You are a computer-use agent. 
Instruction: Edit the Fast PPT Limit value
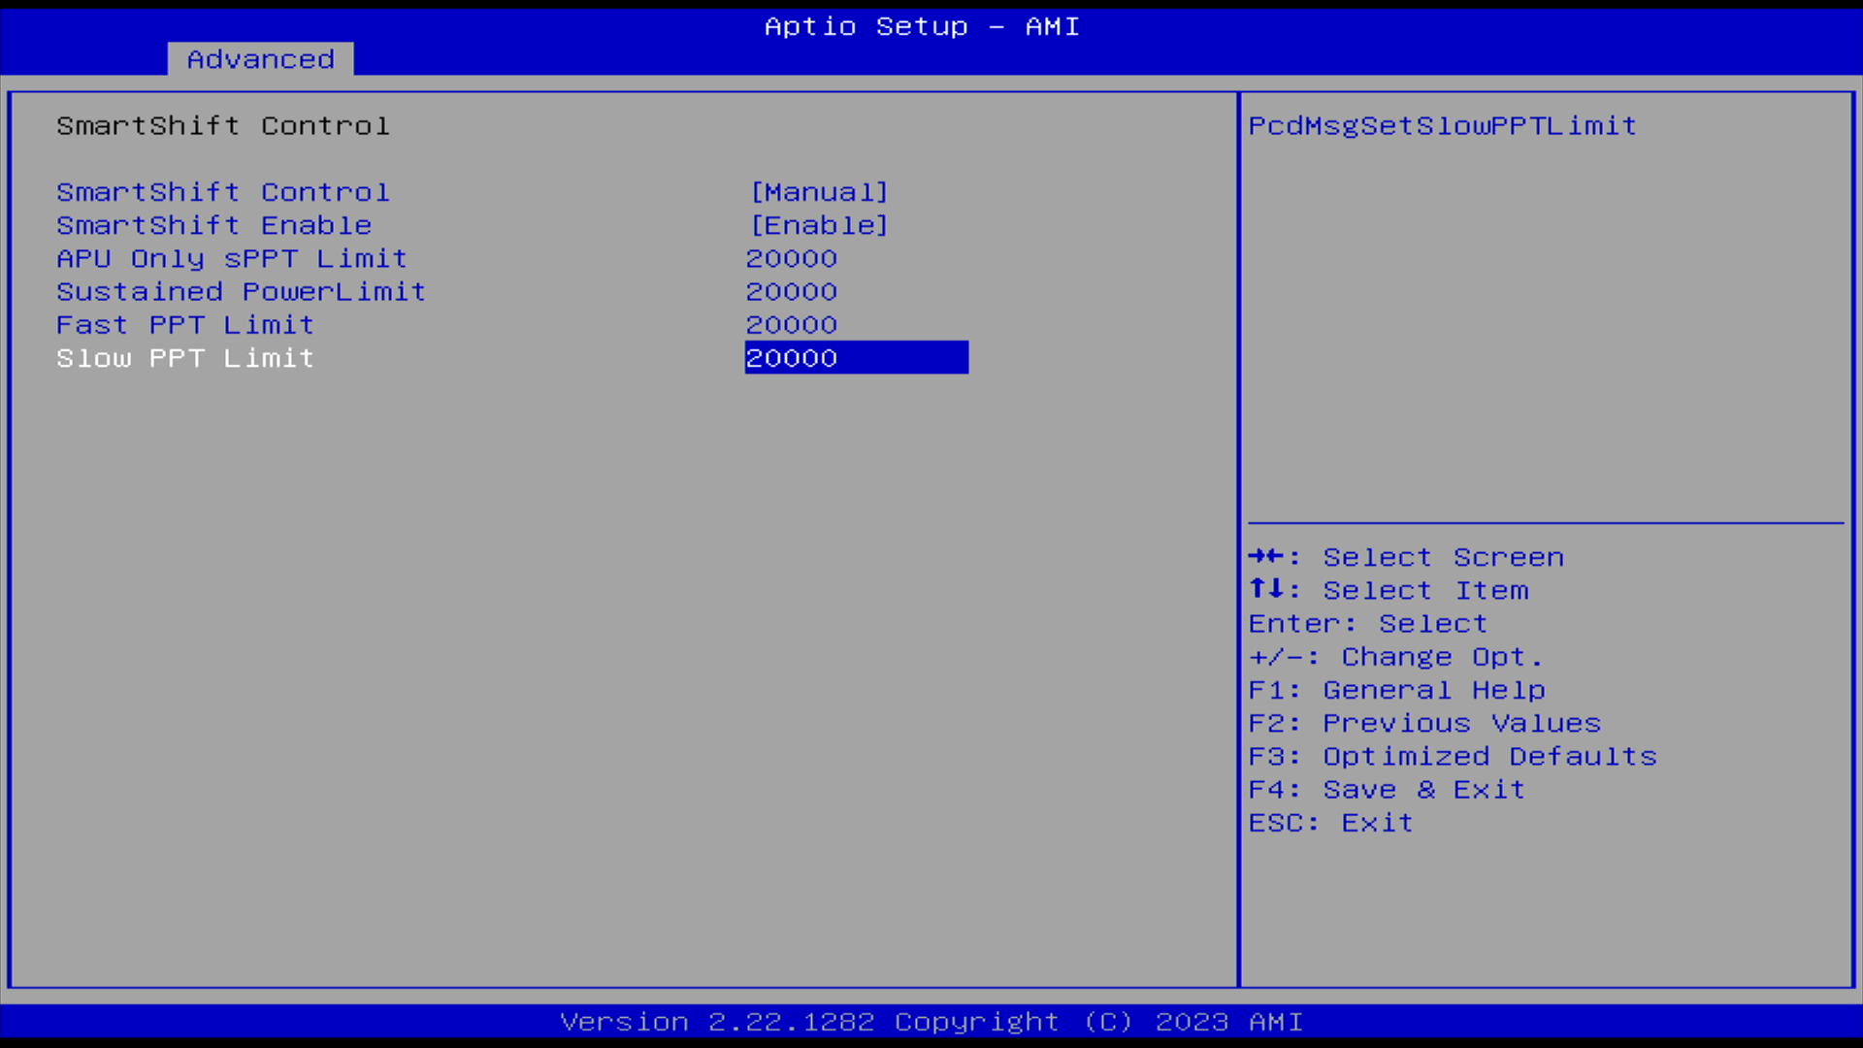click(x=792, y=325)
